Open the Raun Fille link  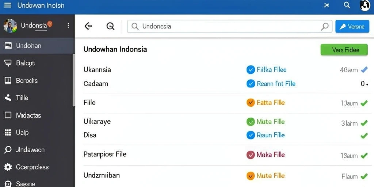coord(271,135)
